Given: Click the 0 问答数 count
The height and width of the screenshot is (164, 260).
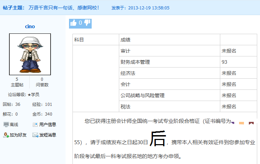Looking at the screenshot, I should 42,82.
